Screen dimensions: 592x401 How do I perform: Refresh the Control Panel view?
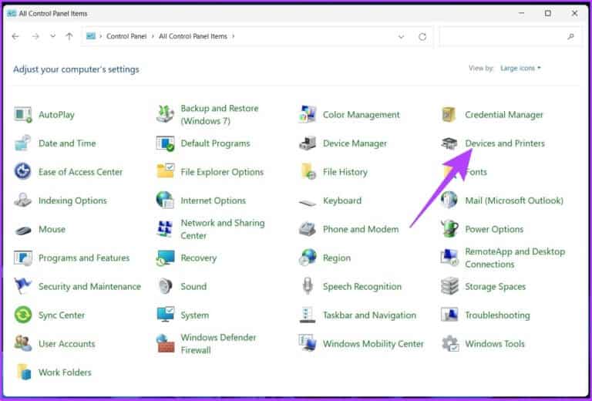[x=422, y=36]
